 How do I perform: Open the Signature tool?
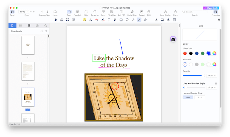pos(168,20)
